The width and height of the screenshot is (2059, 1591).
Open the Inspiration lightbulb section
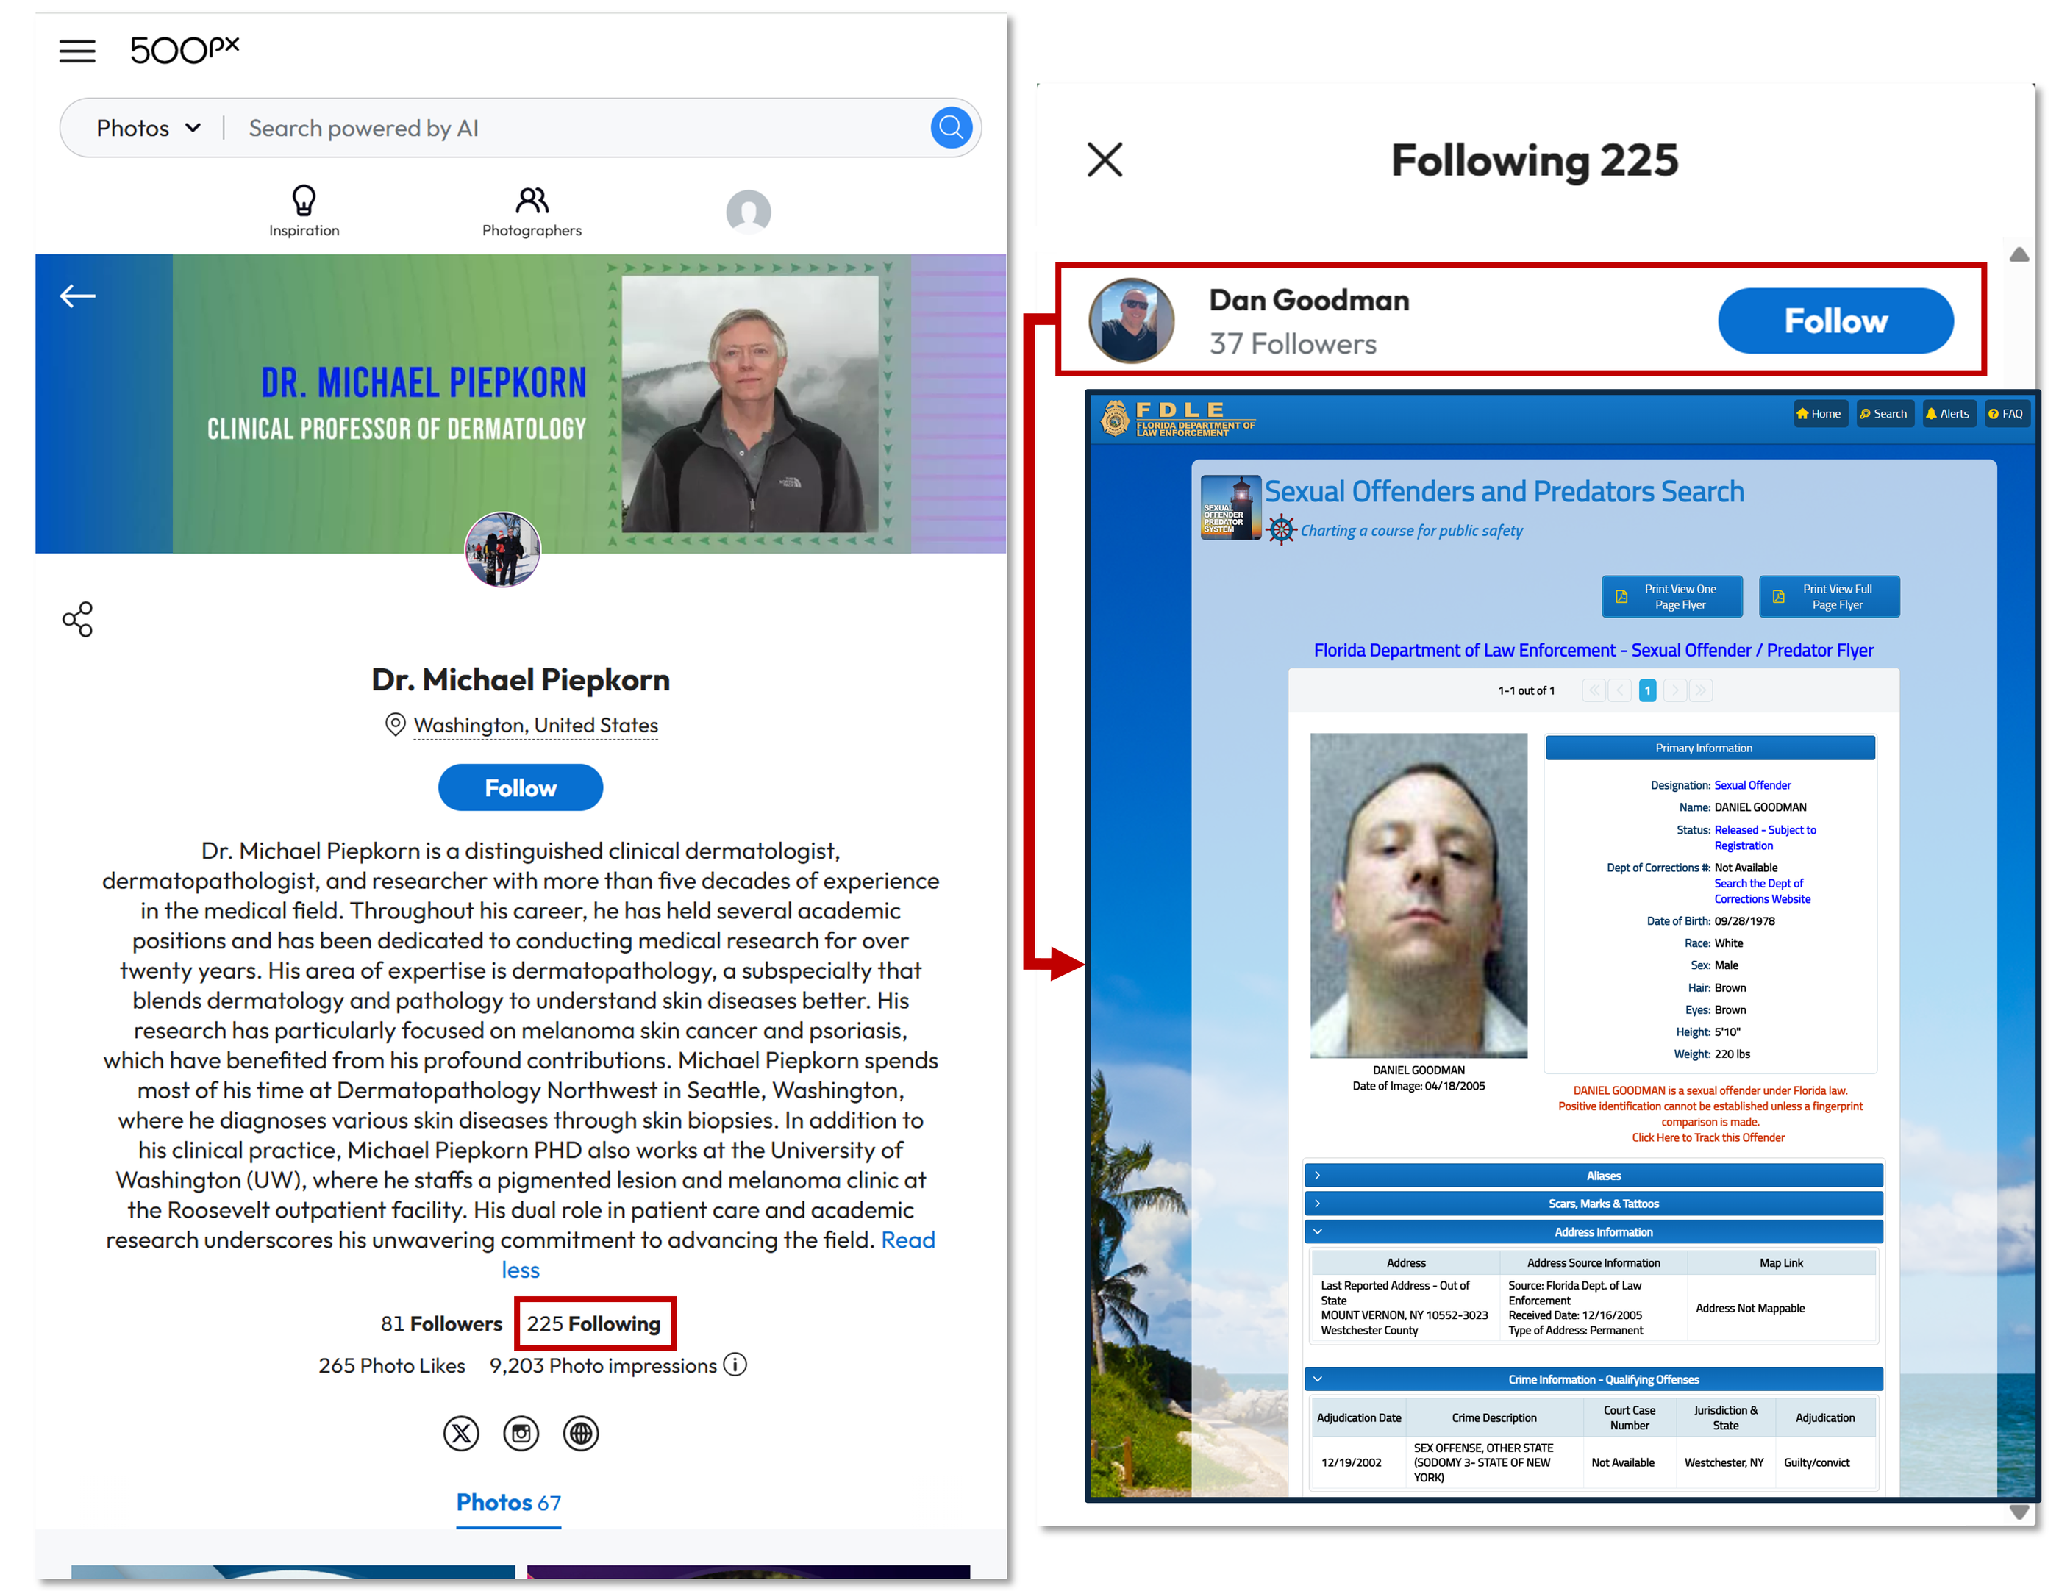304,211
